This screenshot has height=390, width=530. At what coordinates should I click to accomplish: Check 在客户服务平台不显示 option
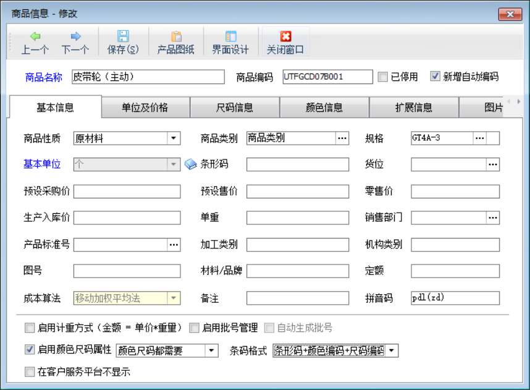click(29, 371)
